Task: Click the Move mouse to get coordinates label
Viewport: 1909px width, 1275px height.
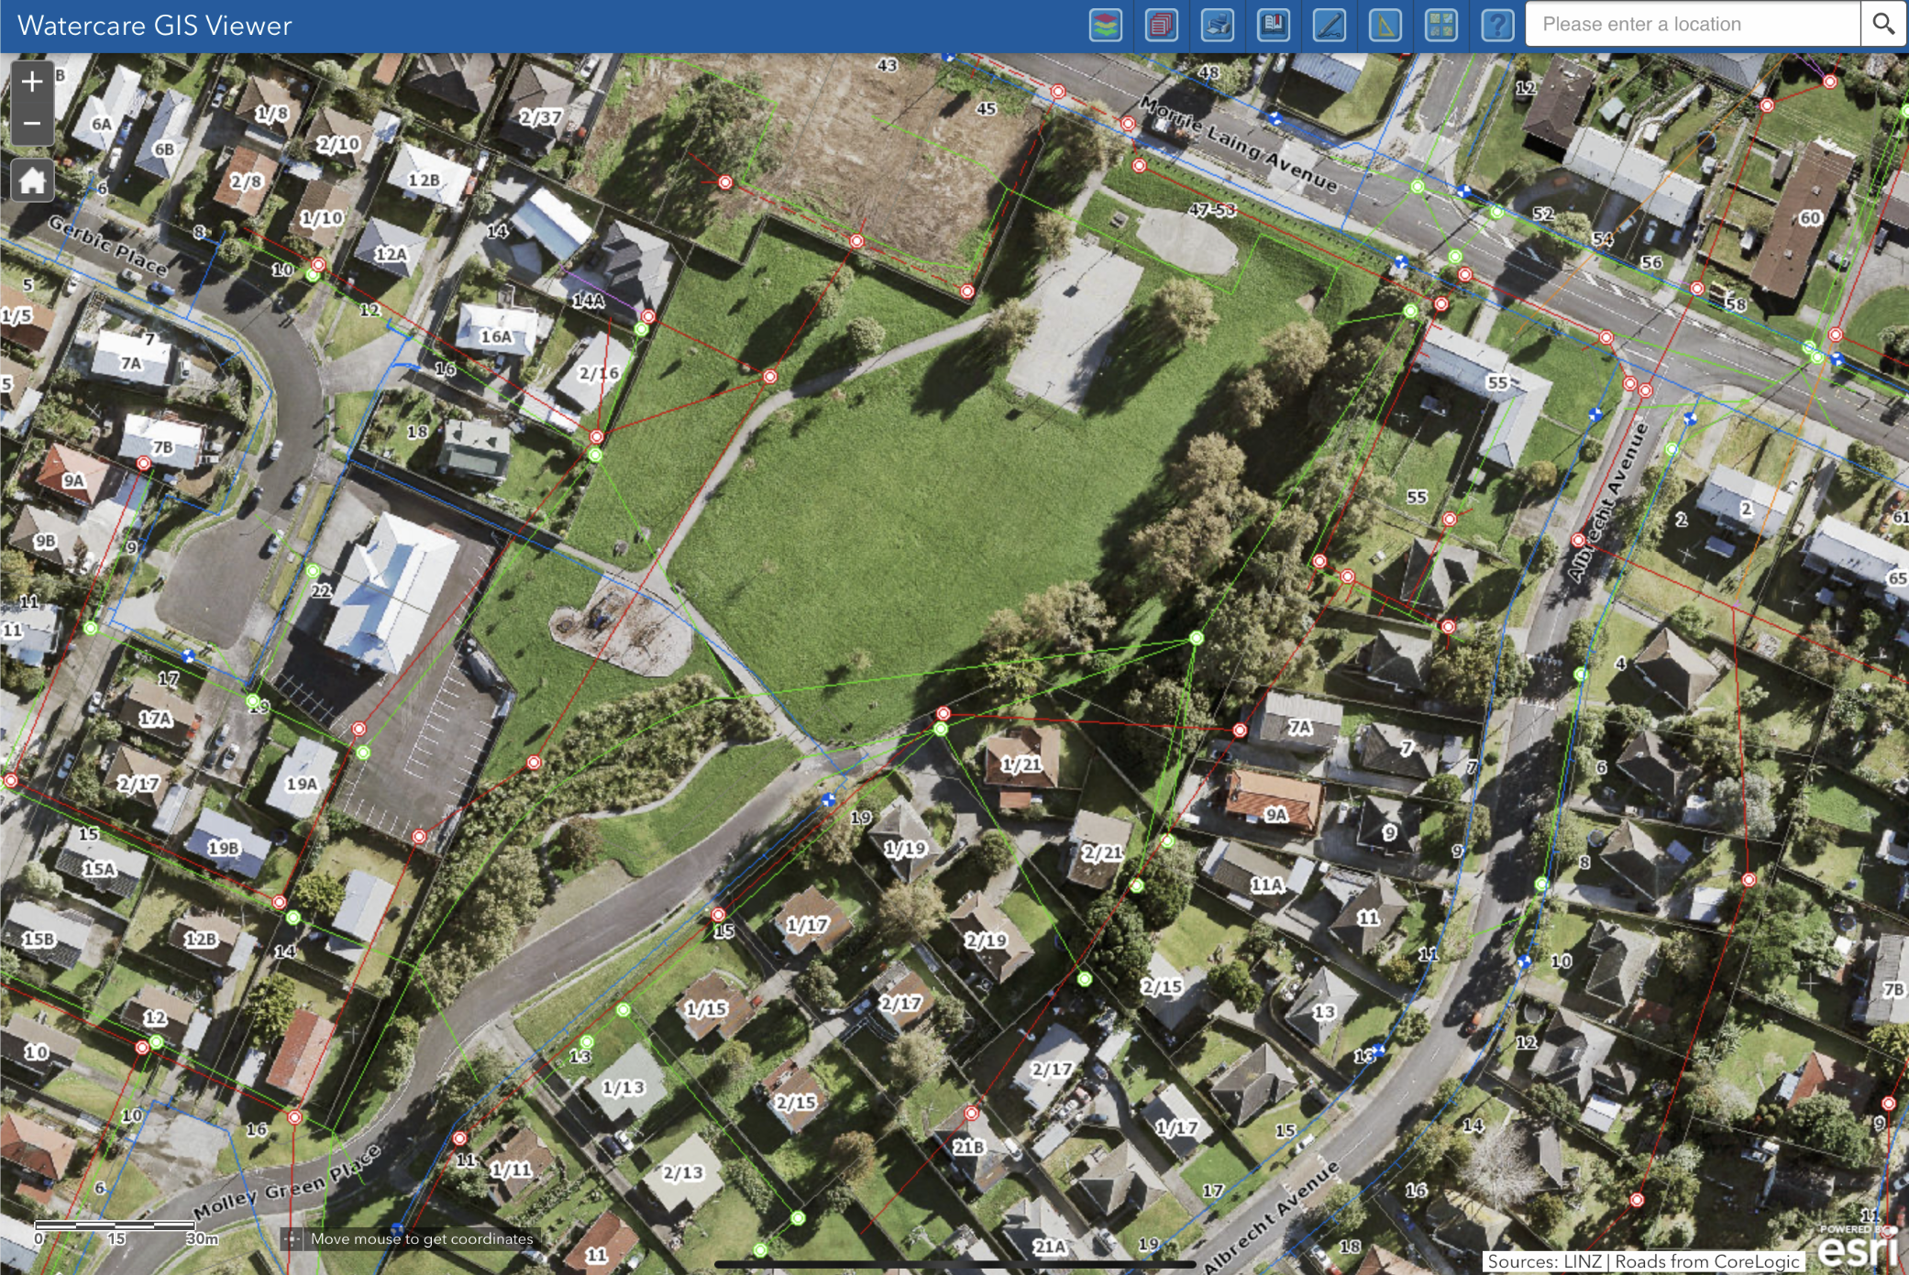Action: point(422,1239)
